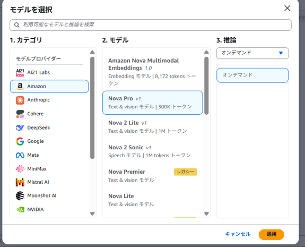Click the Meta logo icon

point(20,155)
